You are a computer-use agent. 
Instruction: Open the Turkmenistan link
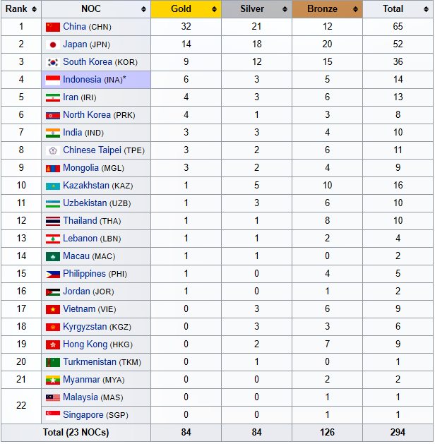(x=90, y=362)
